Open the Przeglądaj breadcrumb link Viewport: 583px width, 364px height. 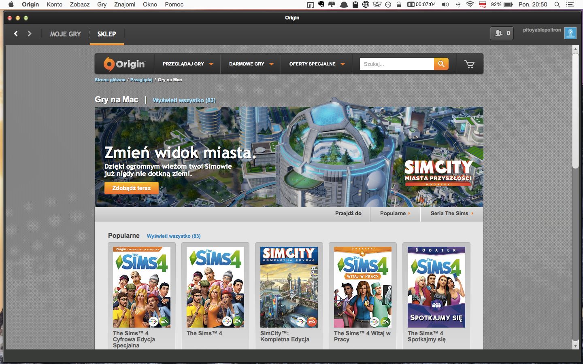click(x=141, y=80)
